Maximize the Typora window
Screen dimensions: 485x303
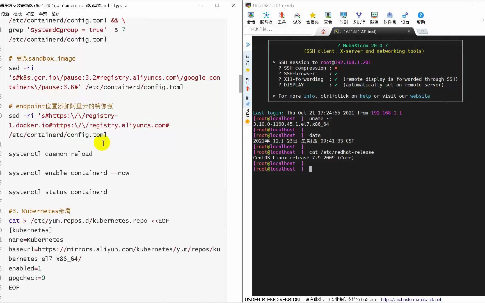pyautogui.click(x=217, y=5)
